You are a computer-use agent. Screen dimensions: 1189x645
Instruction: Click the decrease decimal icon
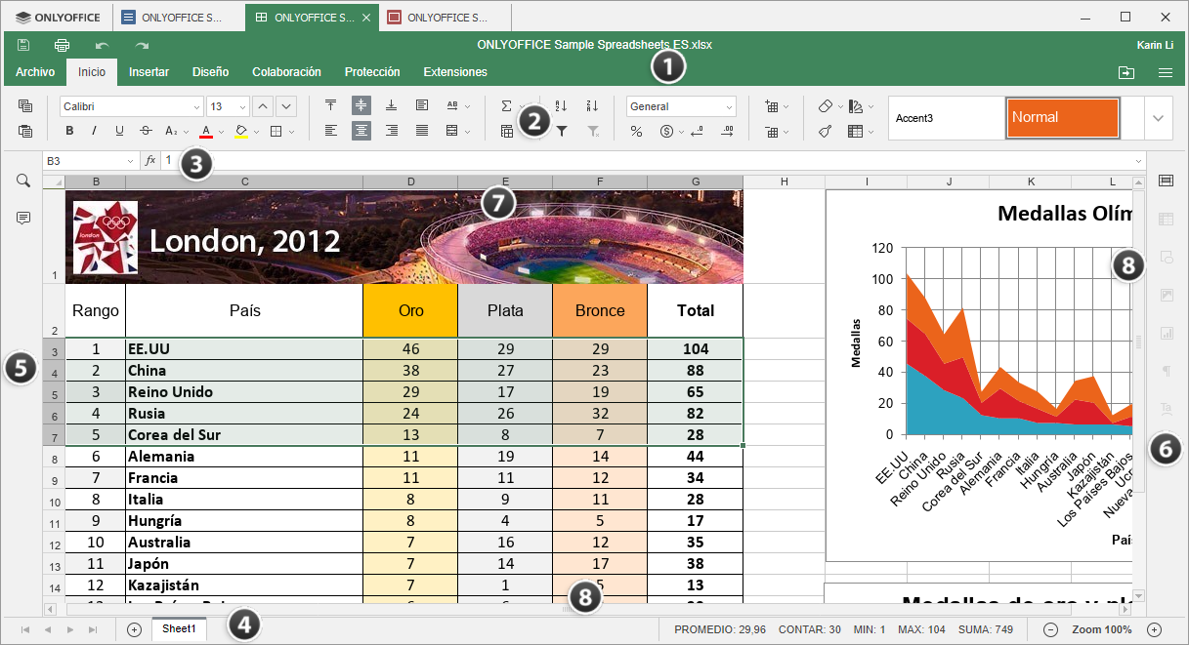[697, 131]
